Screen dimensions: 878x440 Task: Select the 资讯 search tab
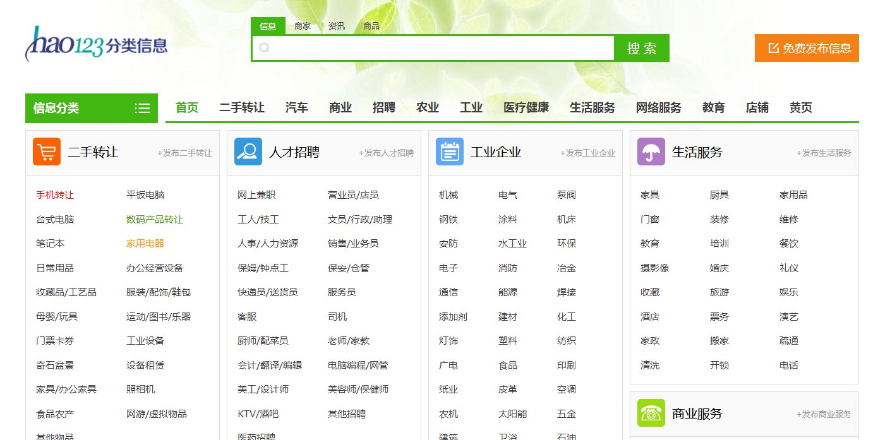(336, 26)
